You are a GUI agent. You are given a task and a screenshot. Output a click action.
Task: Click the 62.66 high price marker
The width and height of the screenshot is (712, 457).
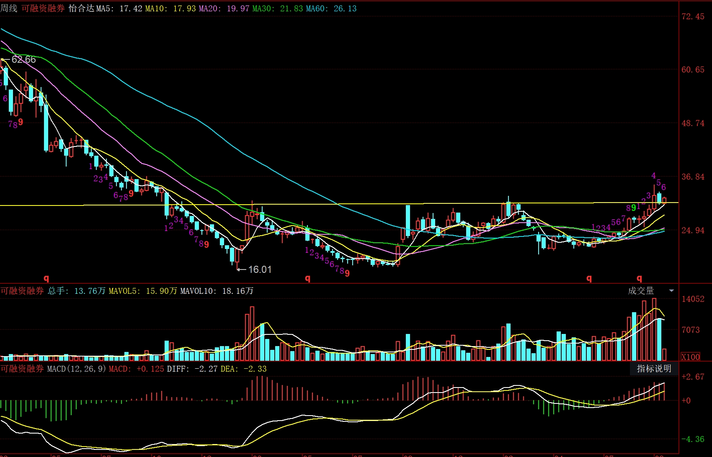(23, 59)
